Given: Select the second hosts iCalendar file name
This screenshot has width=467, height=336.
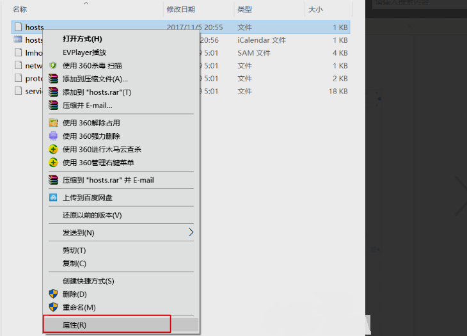Looking at the screenshot, I should click(34, 40).
